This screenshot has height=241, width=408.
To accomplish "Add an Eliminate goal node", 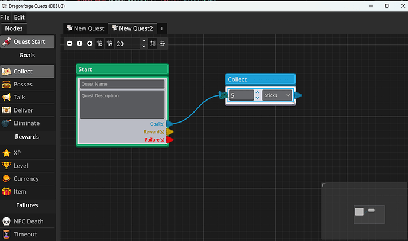I will click(27, 123).
